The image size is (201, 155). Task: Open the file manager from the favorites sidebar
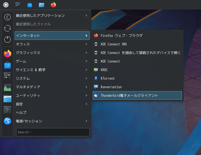(x=8, y=99)
